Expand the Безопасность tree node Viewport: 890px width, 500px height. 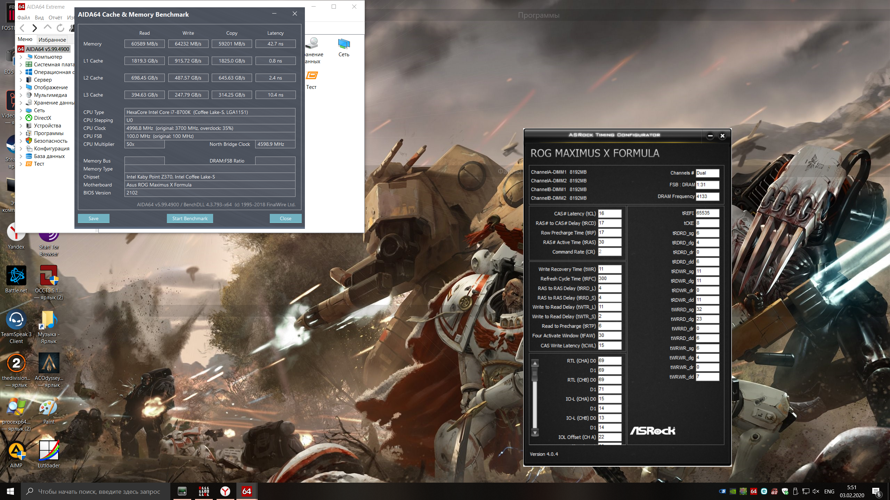click(x=21, y=141)
